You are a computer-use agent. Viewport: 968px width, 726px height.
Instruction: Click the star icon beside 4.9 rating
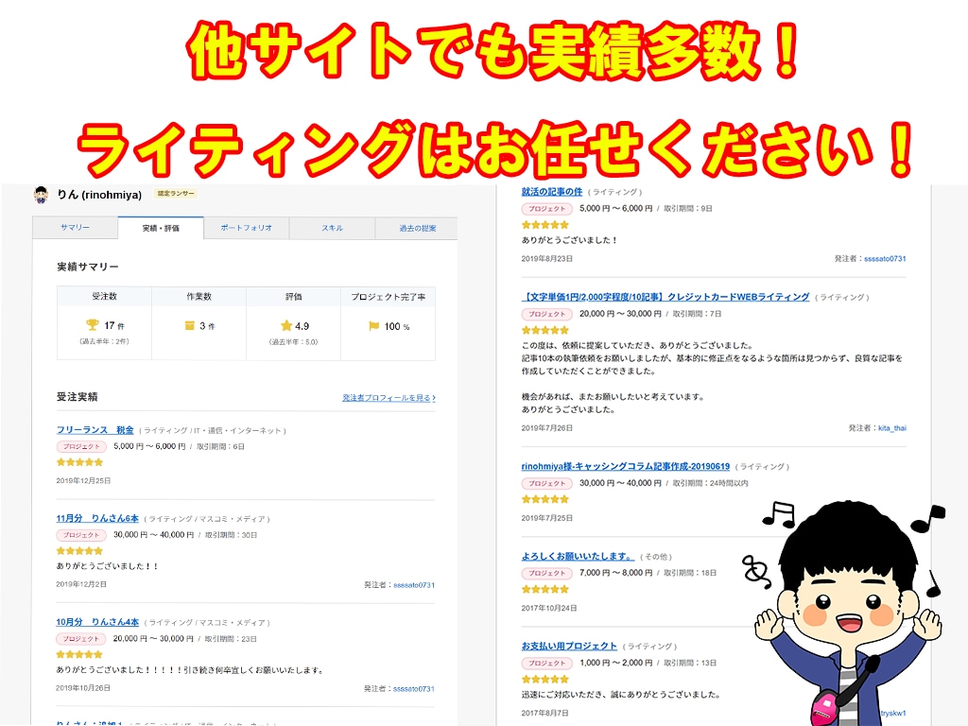[285, 325]
